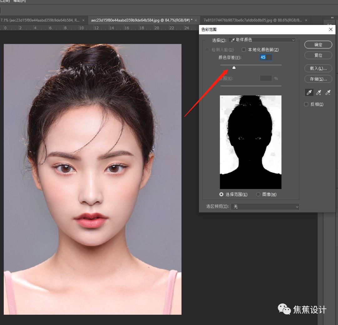Click the 载入 button
Screen dimensions: 338x325
318,68
